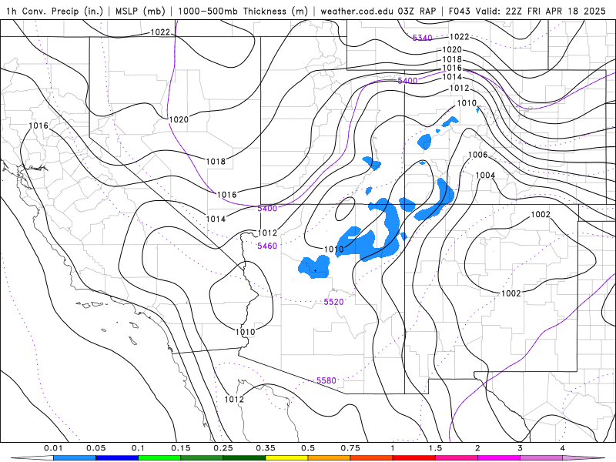Image resolution: width=616 pixels, height=462 pixels.
Task: Click the 'F043' forecast hour text
Action: 460,11
